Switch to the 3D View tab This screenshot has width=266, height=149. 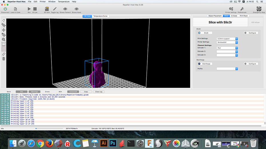pyautogui.click(x=87, y=16)
